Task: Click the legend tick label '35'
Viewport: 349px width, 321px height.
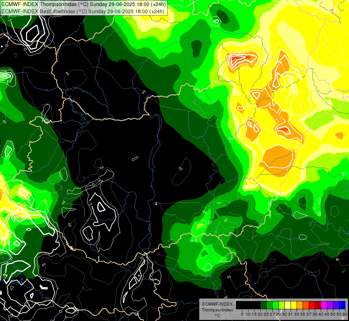Action: pos(303,314)
